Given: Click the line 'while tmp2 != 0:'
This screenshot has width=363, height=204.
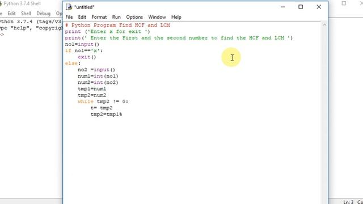Looking at the screenshot, I should point(103,101).
